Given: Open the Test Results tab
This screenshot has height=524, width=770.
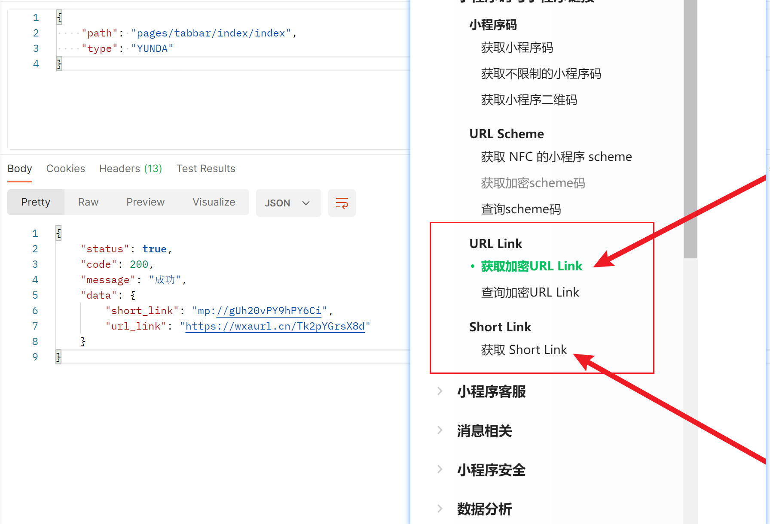Looking at the screenshot, I should click(206, 169).
